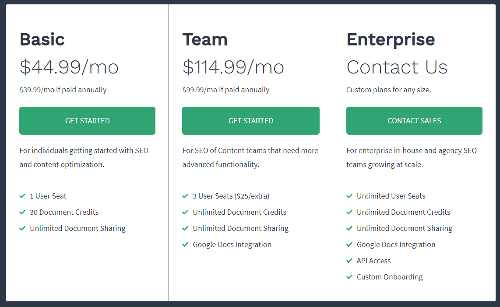The width and height of the screenshot is (500, 307).
Task: Click Get Started button under Basic plan
Action: click(x=87, y=121)
